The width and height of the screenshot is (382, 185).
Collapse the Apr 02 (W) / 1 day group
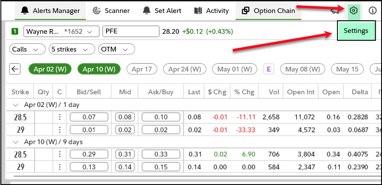click(x=16, y=105)
